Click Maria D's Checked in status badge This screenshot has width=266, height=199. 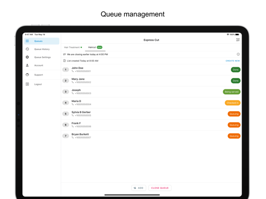(x=233, y=103)
